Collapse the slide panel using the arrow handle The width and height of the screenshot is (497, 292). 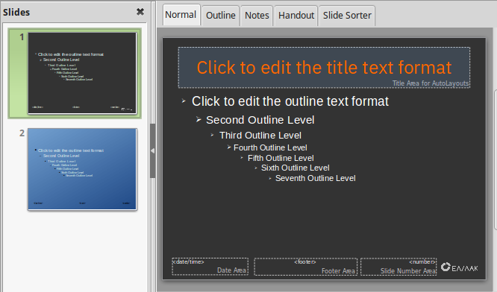[x=152, y=151]
